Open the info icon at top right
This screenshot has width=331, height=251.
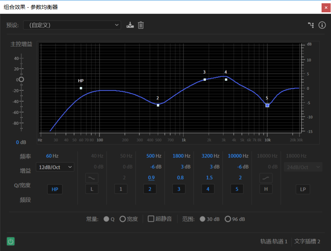(322, 25)
